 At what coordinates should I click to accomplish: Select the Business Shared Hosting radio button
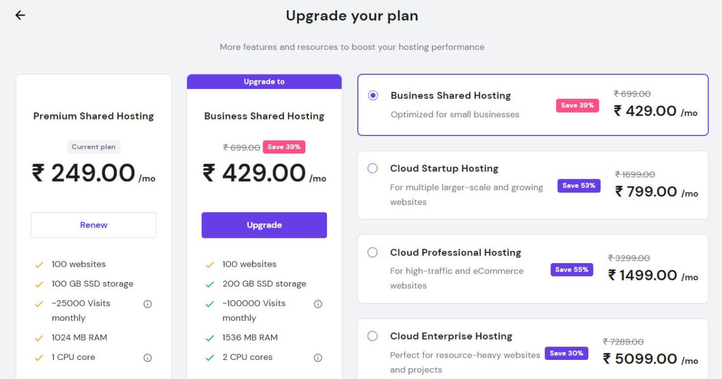point(373,95)
